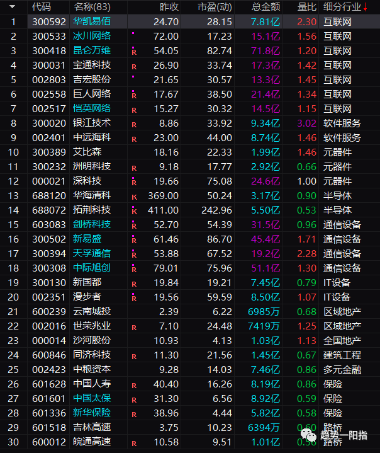380x453 pixels.
Task: Click the R icon beside 新易盛
Action: coord(134,241)
